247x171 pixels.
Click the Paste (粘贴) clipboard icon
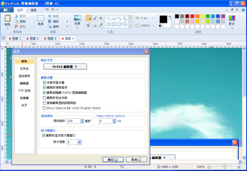[8, 18]
